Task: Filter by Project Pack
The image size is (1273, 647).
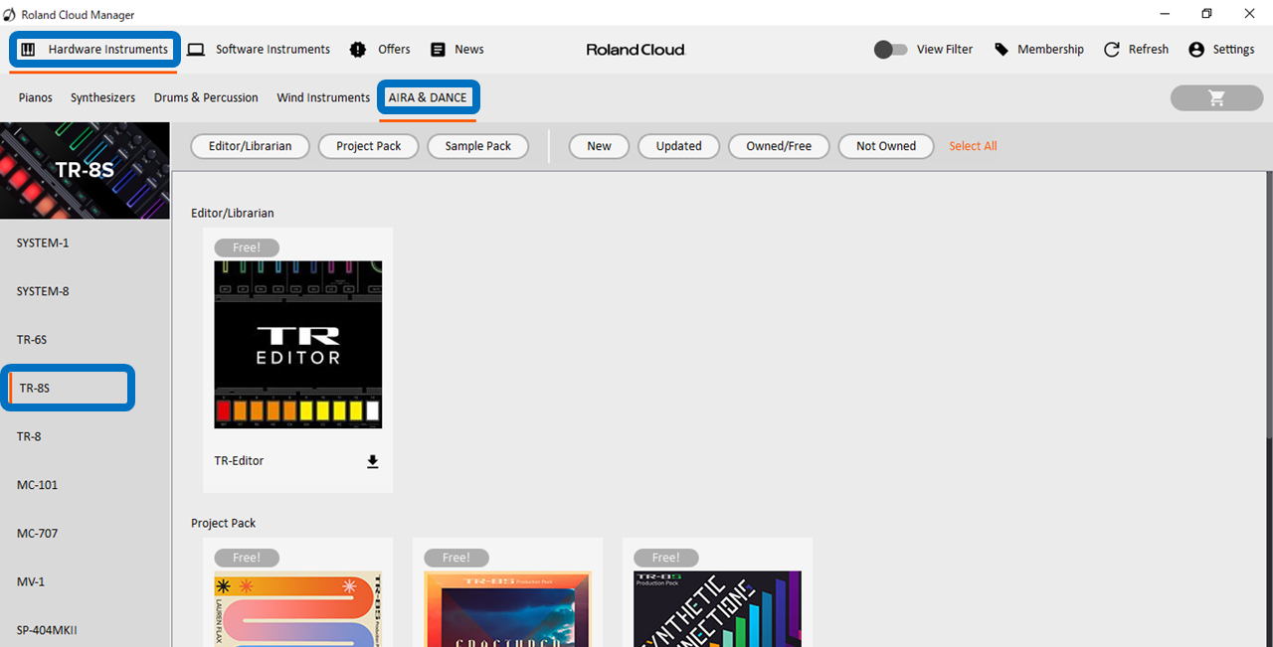Action: [369, 146]
